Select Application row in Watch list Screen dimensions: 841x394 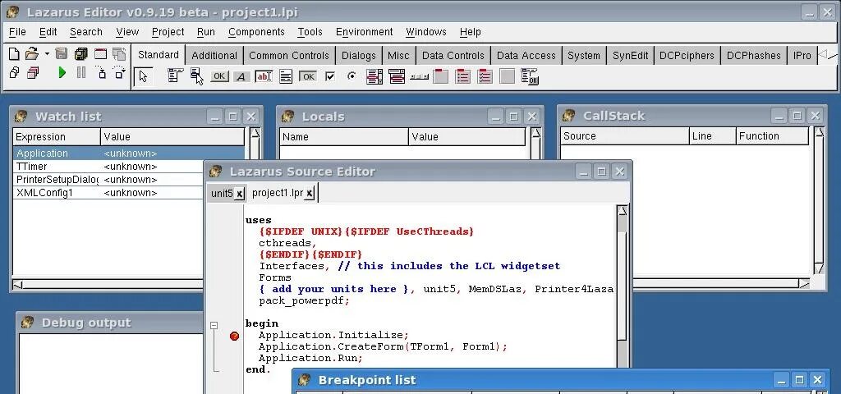[x=129, y=153]
